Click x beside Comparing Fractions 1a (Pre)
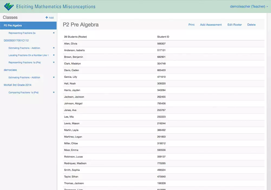Image resolution: width=271 pixels, height=190 pixels. 54,92
